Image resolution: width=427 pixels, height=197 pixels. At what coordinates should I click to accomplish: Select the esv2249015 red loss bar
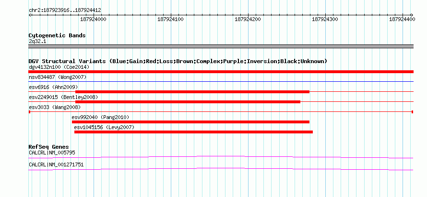tap(188, 102)
